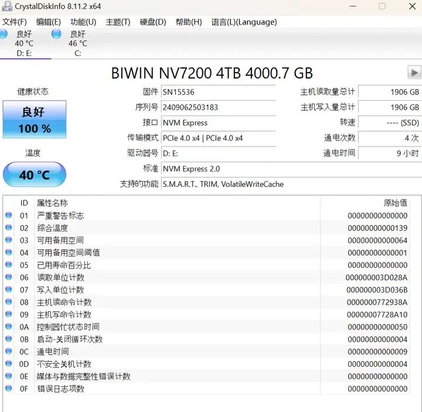Viewport: 422px width, 412px height.
Task: Open the 语言(L)(Language) menu
Action: click(244, 22)
